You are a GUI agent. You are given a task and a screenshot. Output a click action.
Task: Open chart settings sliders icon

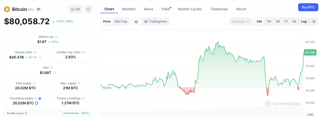pyautogui.click(x=314, y=22)
